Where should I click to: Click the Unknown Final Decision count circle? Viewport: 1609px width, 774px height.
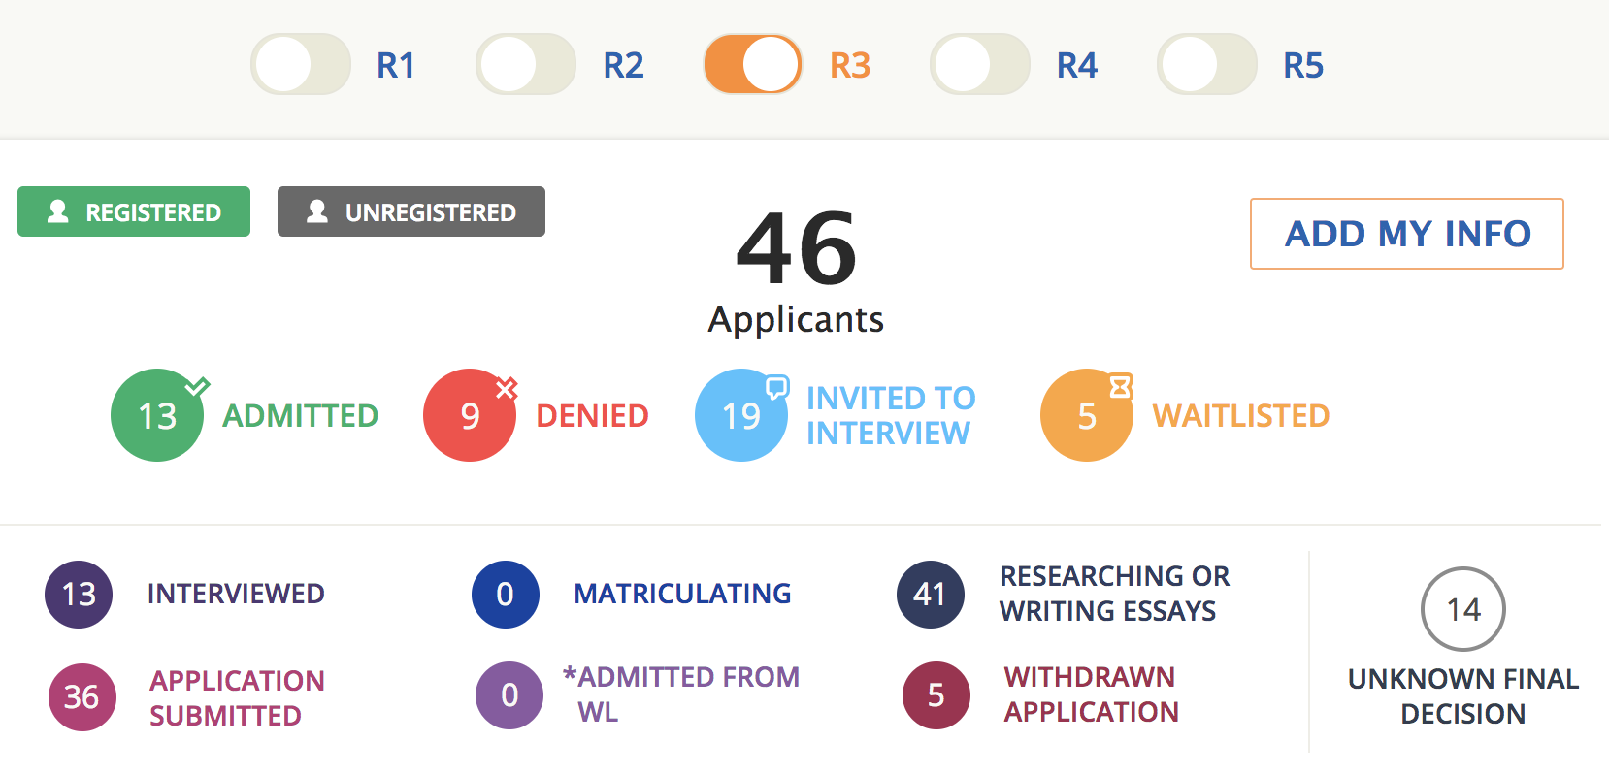[1463, 609]
